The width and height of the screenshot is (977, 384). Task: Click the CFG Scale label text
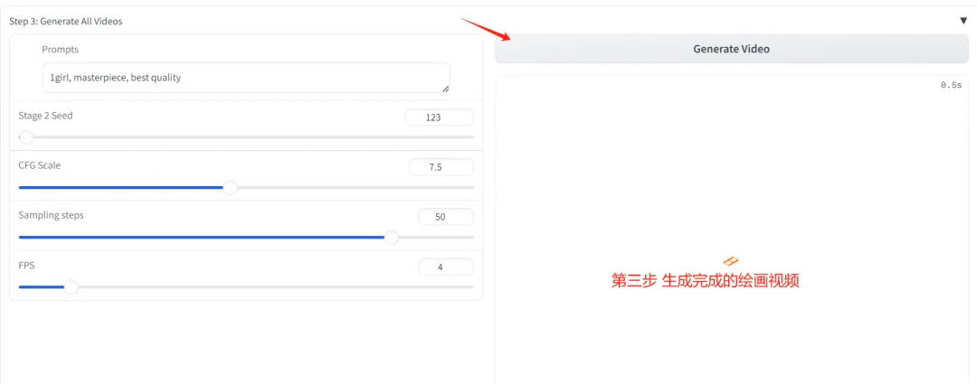click(40, 165)
